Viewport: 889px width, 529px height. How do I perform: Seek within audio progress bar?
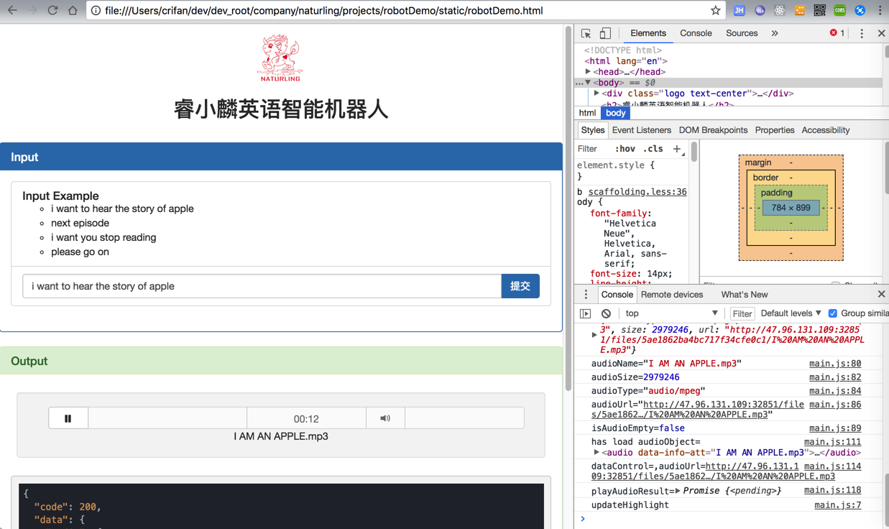(167, 418)
